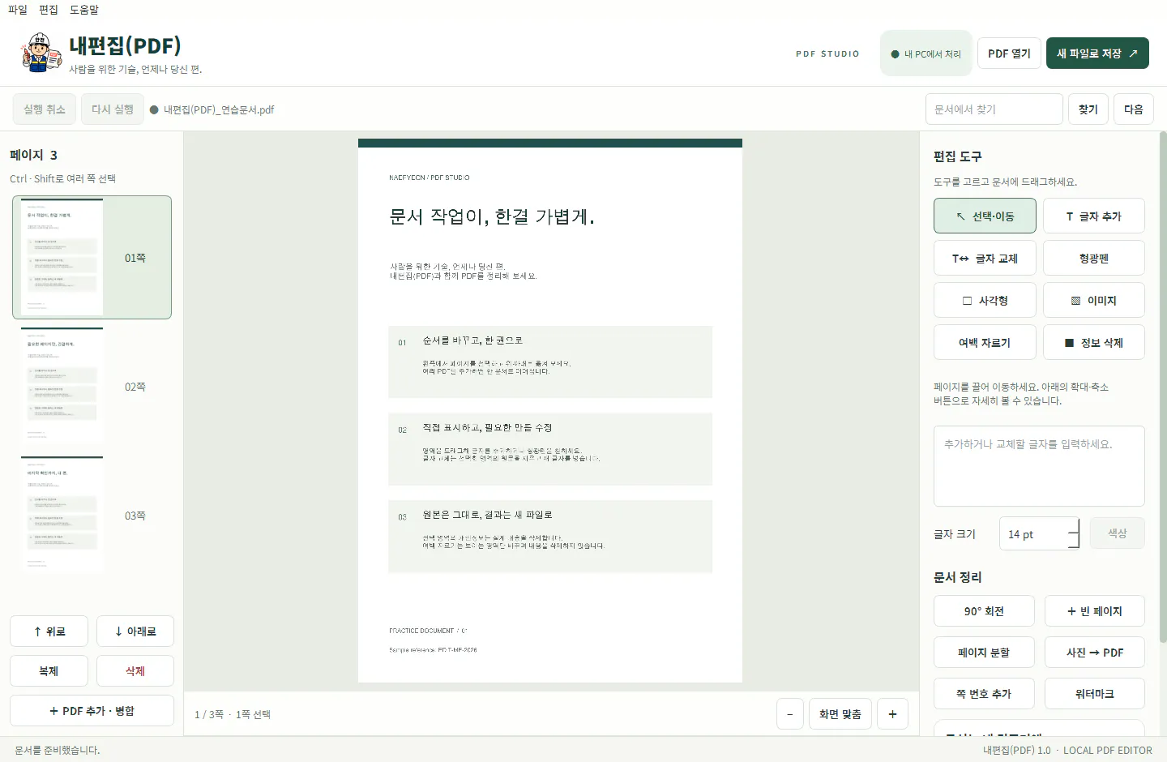
Task: Move page down with 아래로 button
Action: 135,631
